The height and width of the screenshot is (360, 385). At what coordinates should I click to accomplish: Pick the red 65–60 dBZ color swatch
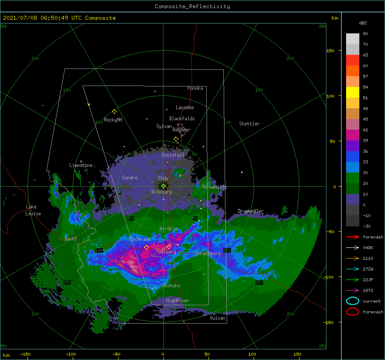[352, 60]
